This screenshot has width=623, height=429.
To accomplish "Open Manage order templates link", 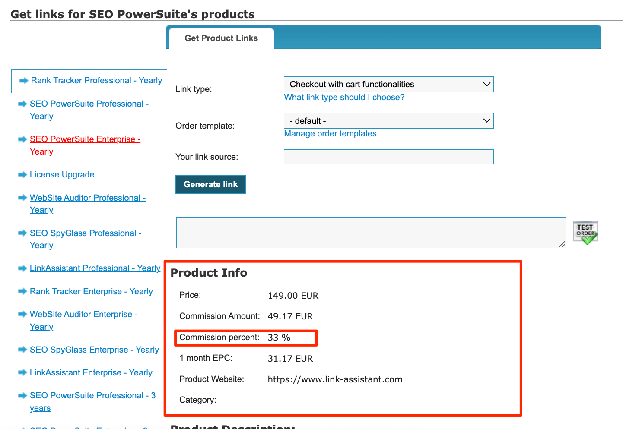I will pyautogui.click(x=330, y=133).
